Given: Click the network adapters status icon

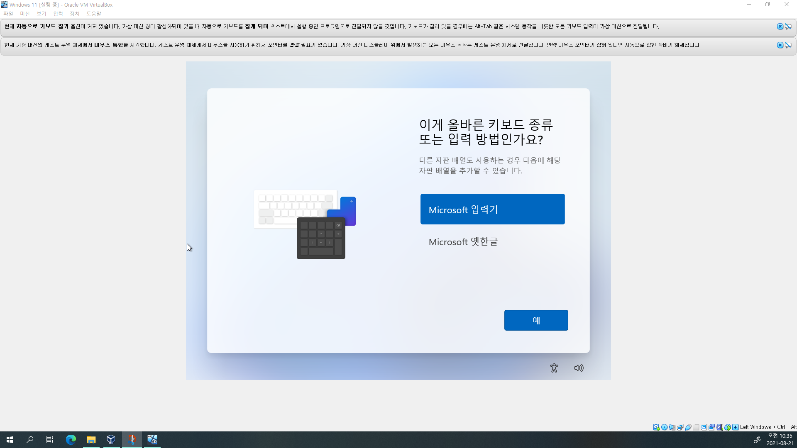Looking at the screenshot, I should pos(680,427).
